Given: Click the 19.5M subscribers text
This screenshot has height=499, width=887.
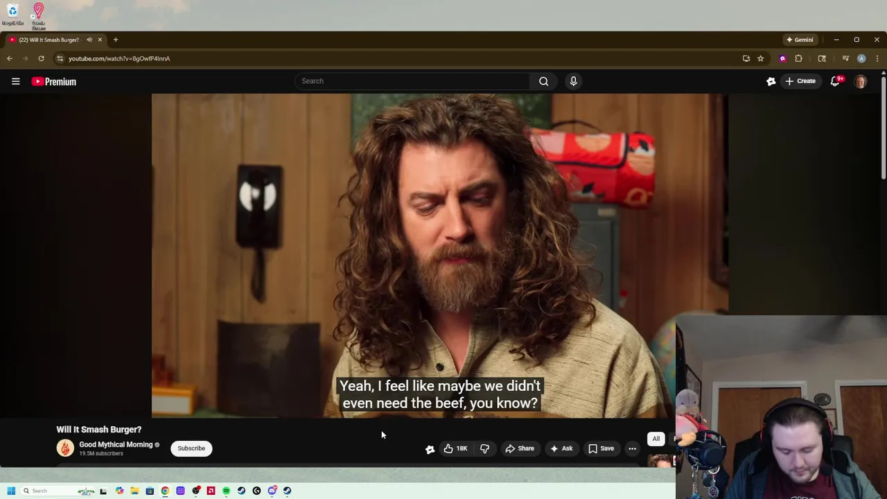Looking at the screenshot, I should click(x=101, y=454).
